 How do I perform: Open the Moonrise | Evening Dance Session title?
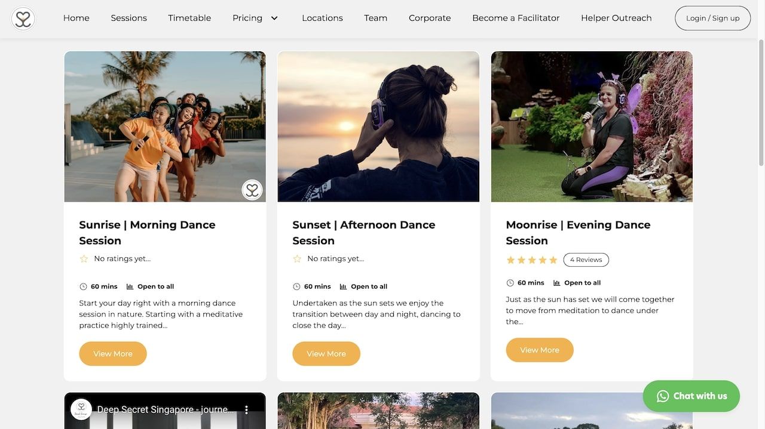pyautogui.click(x=578, y=233)
